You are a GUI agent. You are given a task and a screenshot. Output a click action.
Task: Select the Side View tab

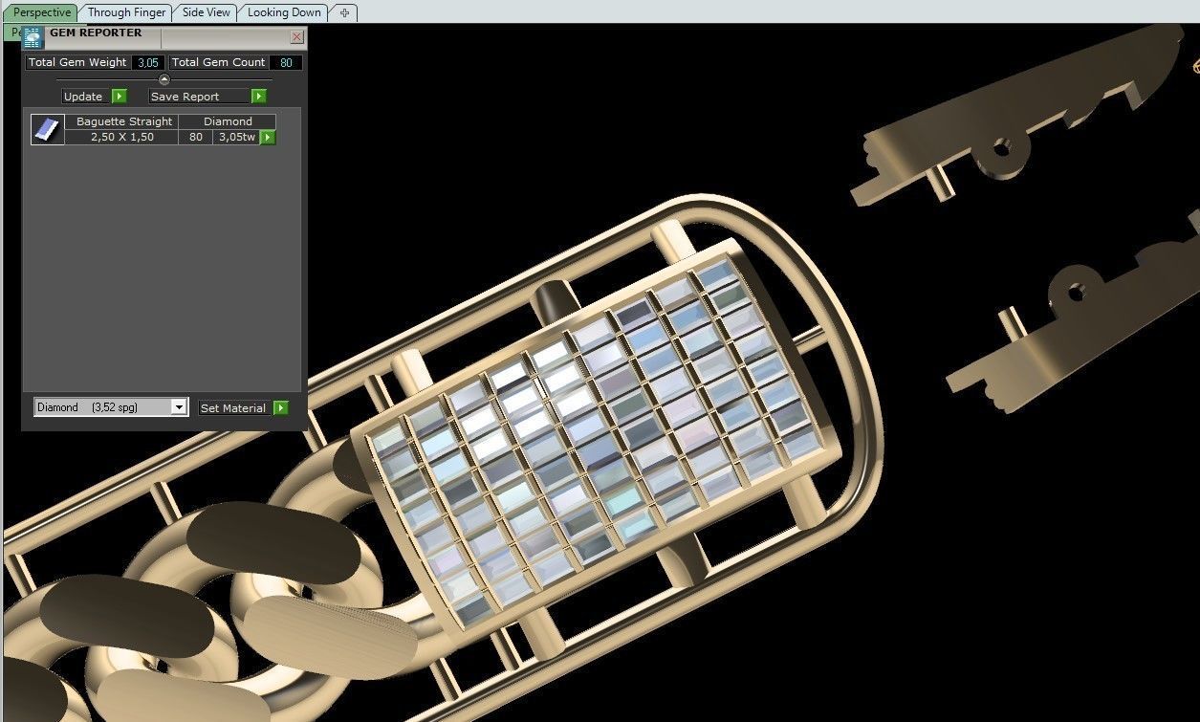[207, 12]
